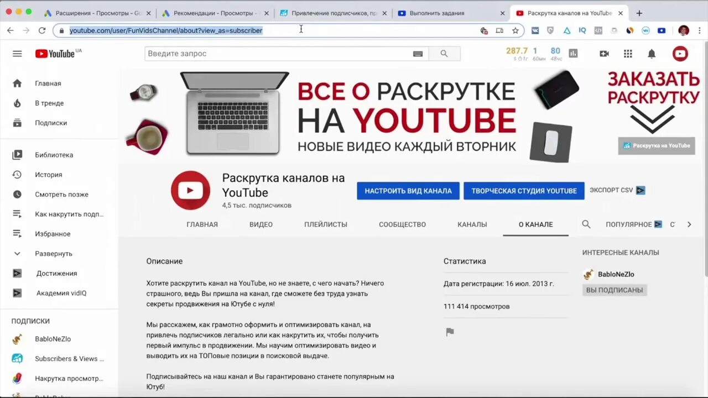
Task: Click ВЫ ПОДПИСАНЫ button for BabloNeZlo
Action: (x=615, y=290)
